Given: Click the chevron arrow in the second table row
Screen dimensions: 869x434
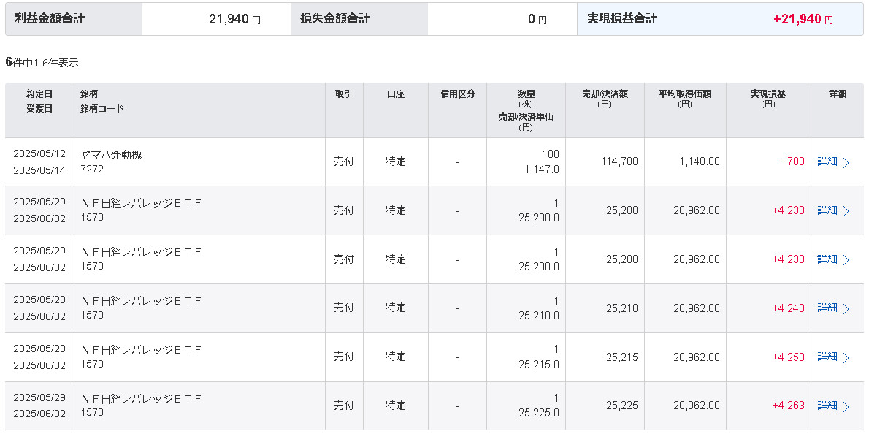Looking at the screenshot, I should click(x=846, y=211).
